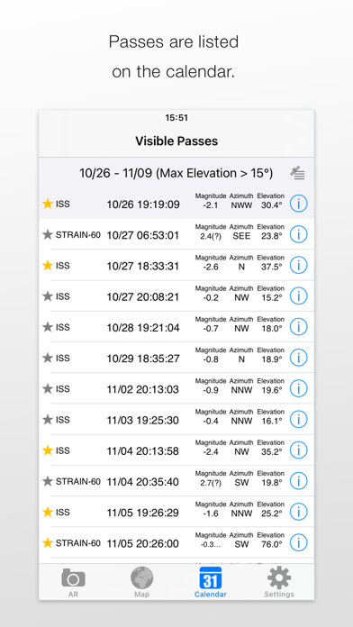The height and width of the screenshot is (627, 353).
Task: Open the Map tab
Action: point(142,582)
